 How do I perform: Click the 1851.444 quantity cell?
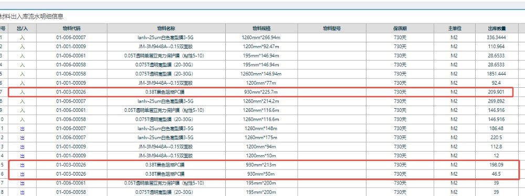pyautogui.click(x=497, y=74)
